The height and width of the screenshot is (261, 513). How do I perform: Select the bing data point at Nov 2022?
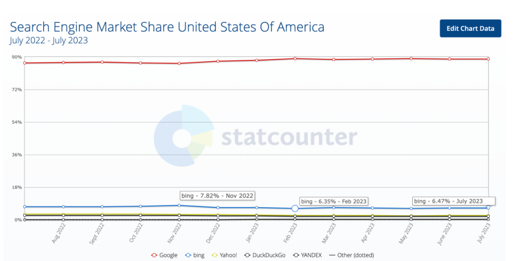click(x=179, y=205)
